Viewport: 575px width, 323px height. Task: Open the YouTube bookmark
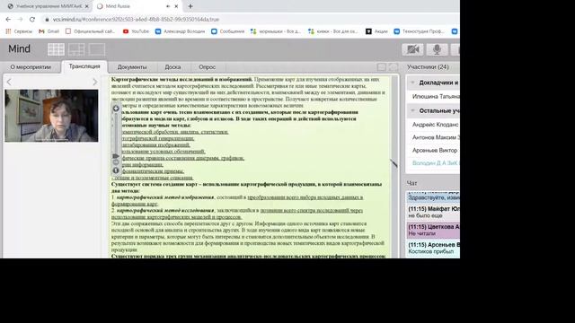[136, 31]
